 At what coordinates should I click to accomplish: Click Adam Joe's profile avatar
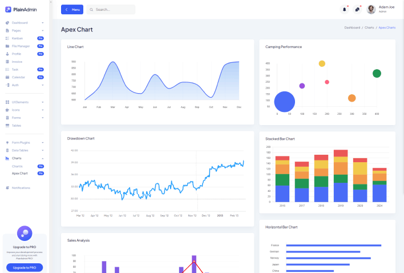(x=371, y=10)
